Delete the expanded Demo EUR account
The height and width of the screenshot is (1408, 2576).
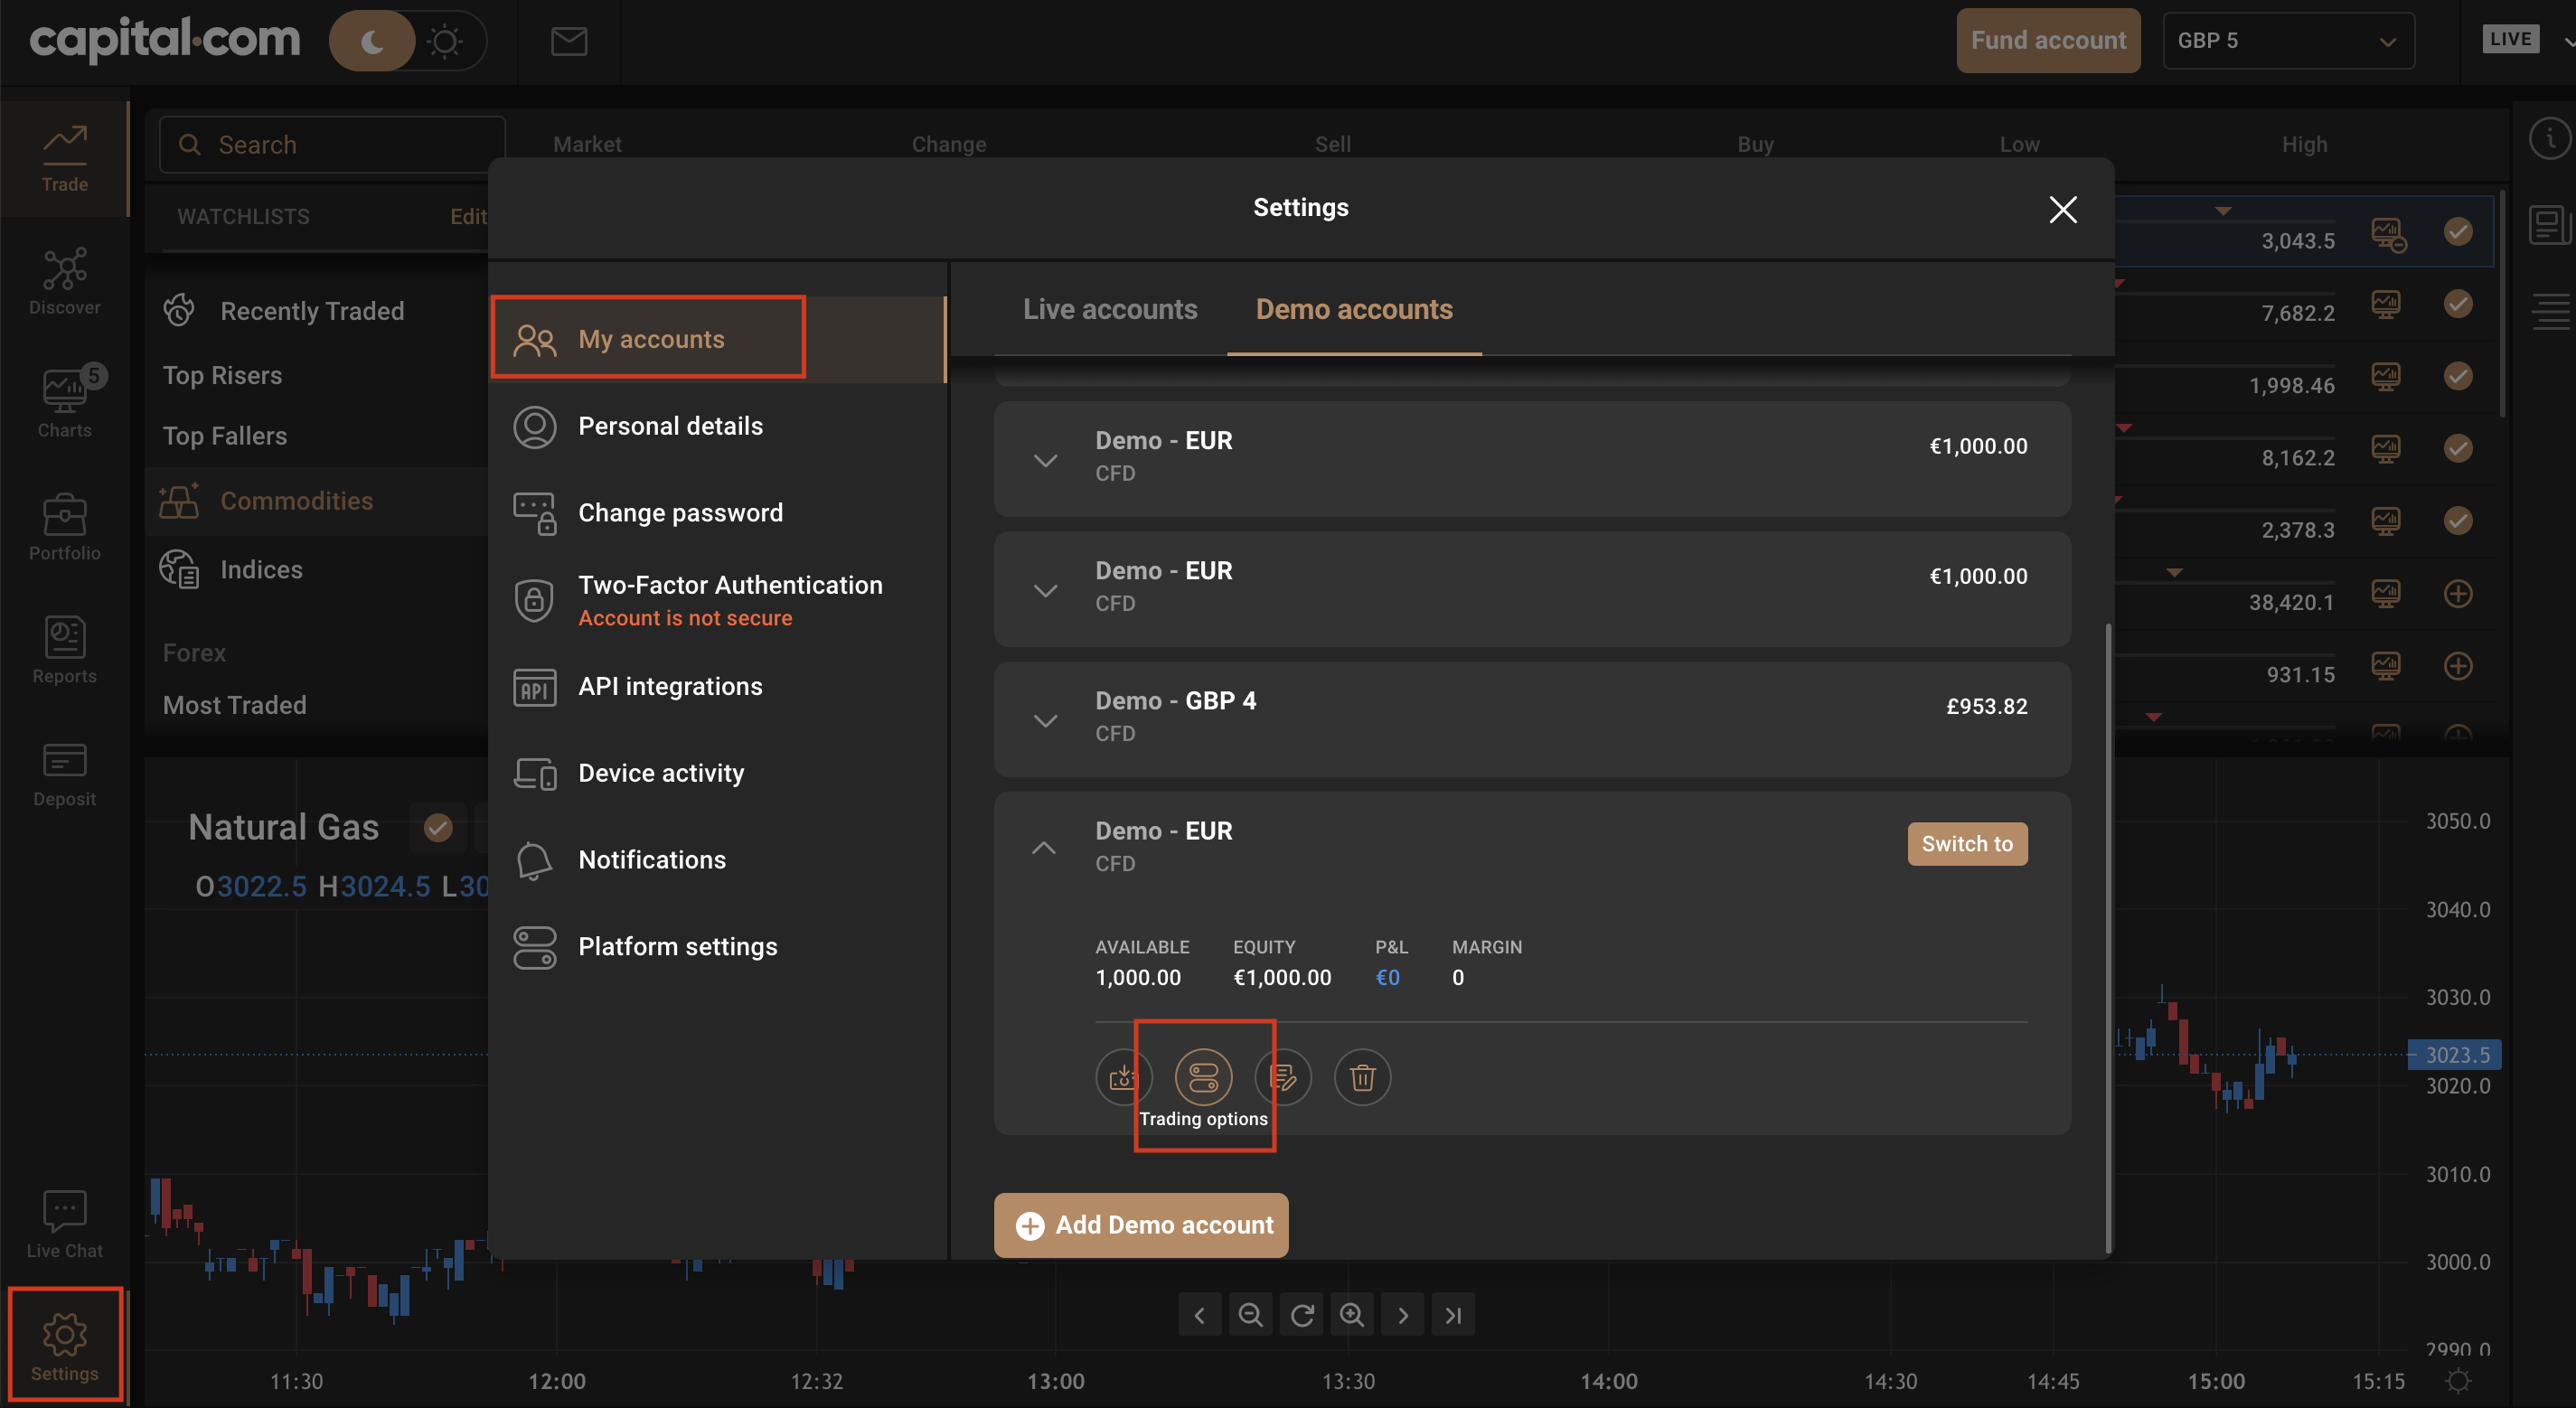pos(1362,1077)
